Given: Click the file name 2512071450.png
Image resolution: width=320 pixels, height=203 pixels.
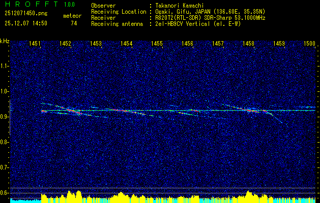Looking at the screenshot, I should 26,14.
